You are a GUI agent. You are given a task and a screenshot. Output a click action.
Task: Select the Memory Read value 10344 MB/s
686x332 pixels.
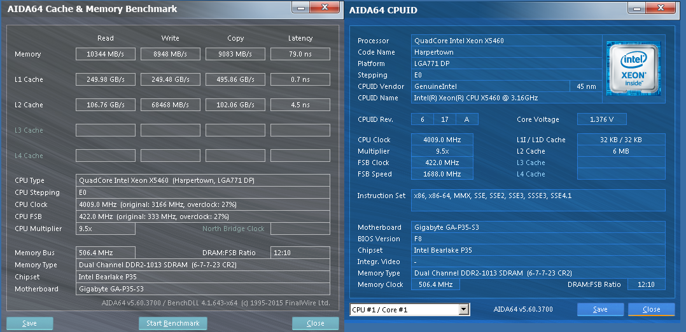[106, 54]
